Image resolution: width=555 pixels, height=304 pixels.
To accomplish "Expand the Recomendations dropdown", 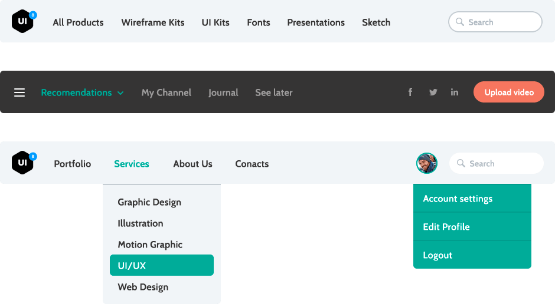I will [82, 92].
